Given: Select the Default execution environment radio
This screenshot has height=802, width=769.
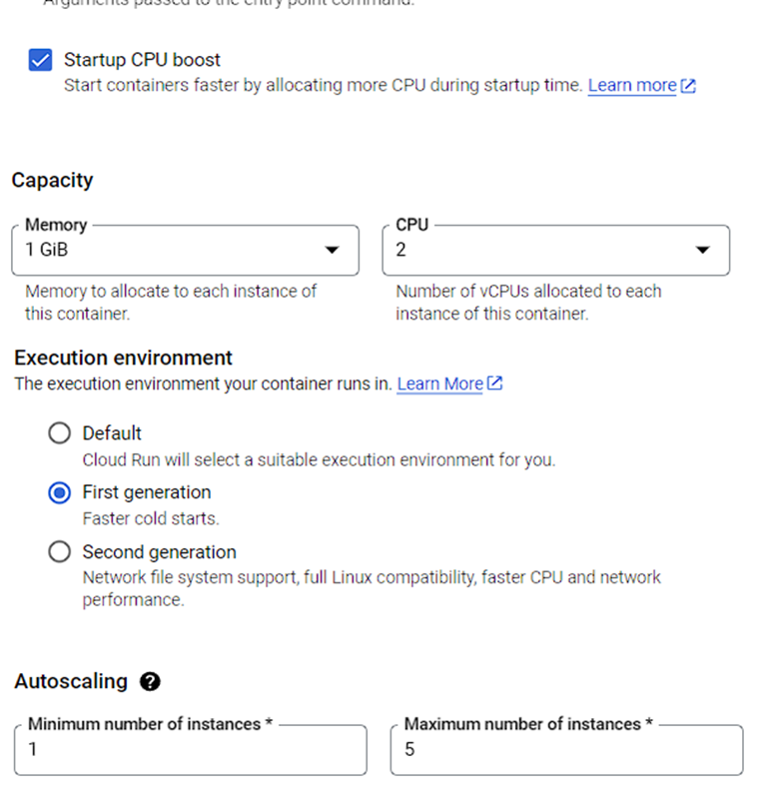Looking at the screenshot, I should click(x=60, y=433).
